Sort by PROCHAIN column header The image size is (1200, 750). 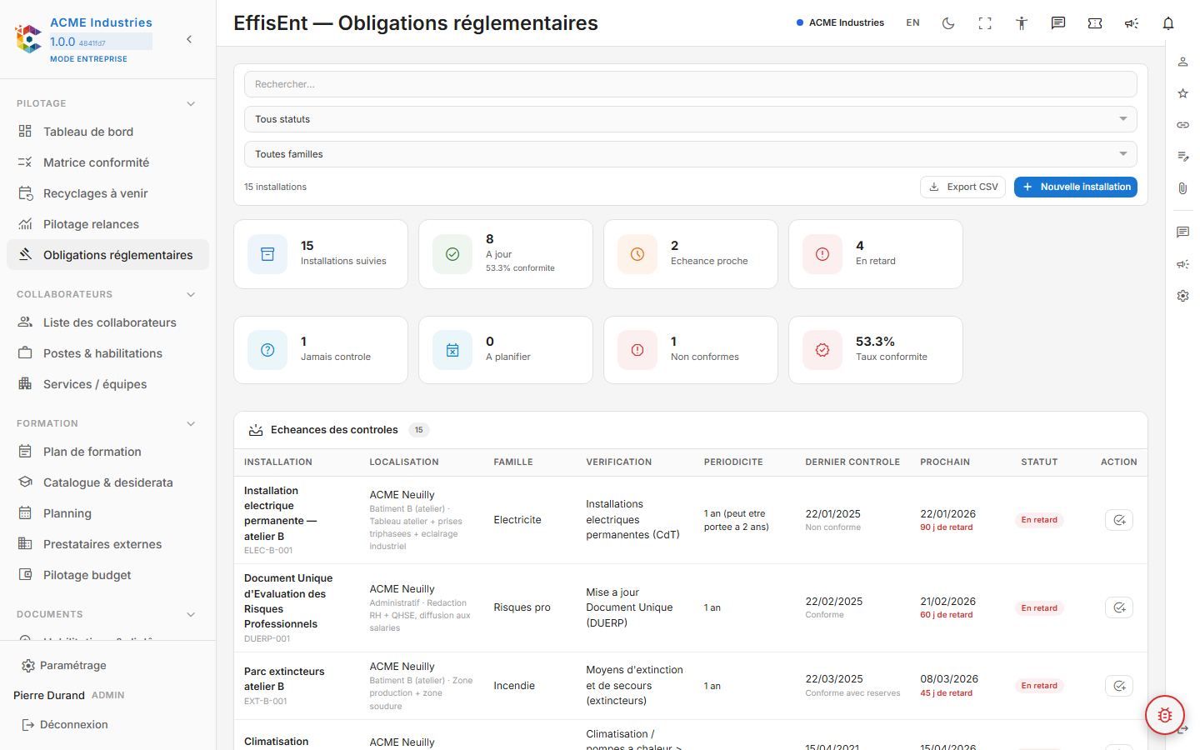(x=945, y=462)
